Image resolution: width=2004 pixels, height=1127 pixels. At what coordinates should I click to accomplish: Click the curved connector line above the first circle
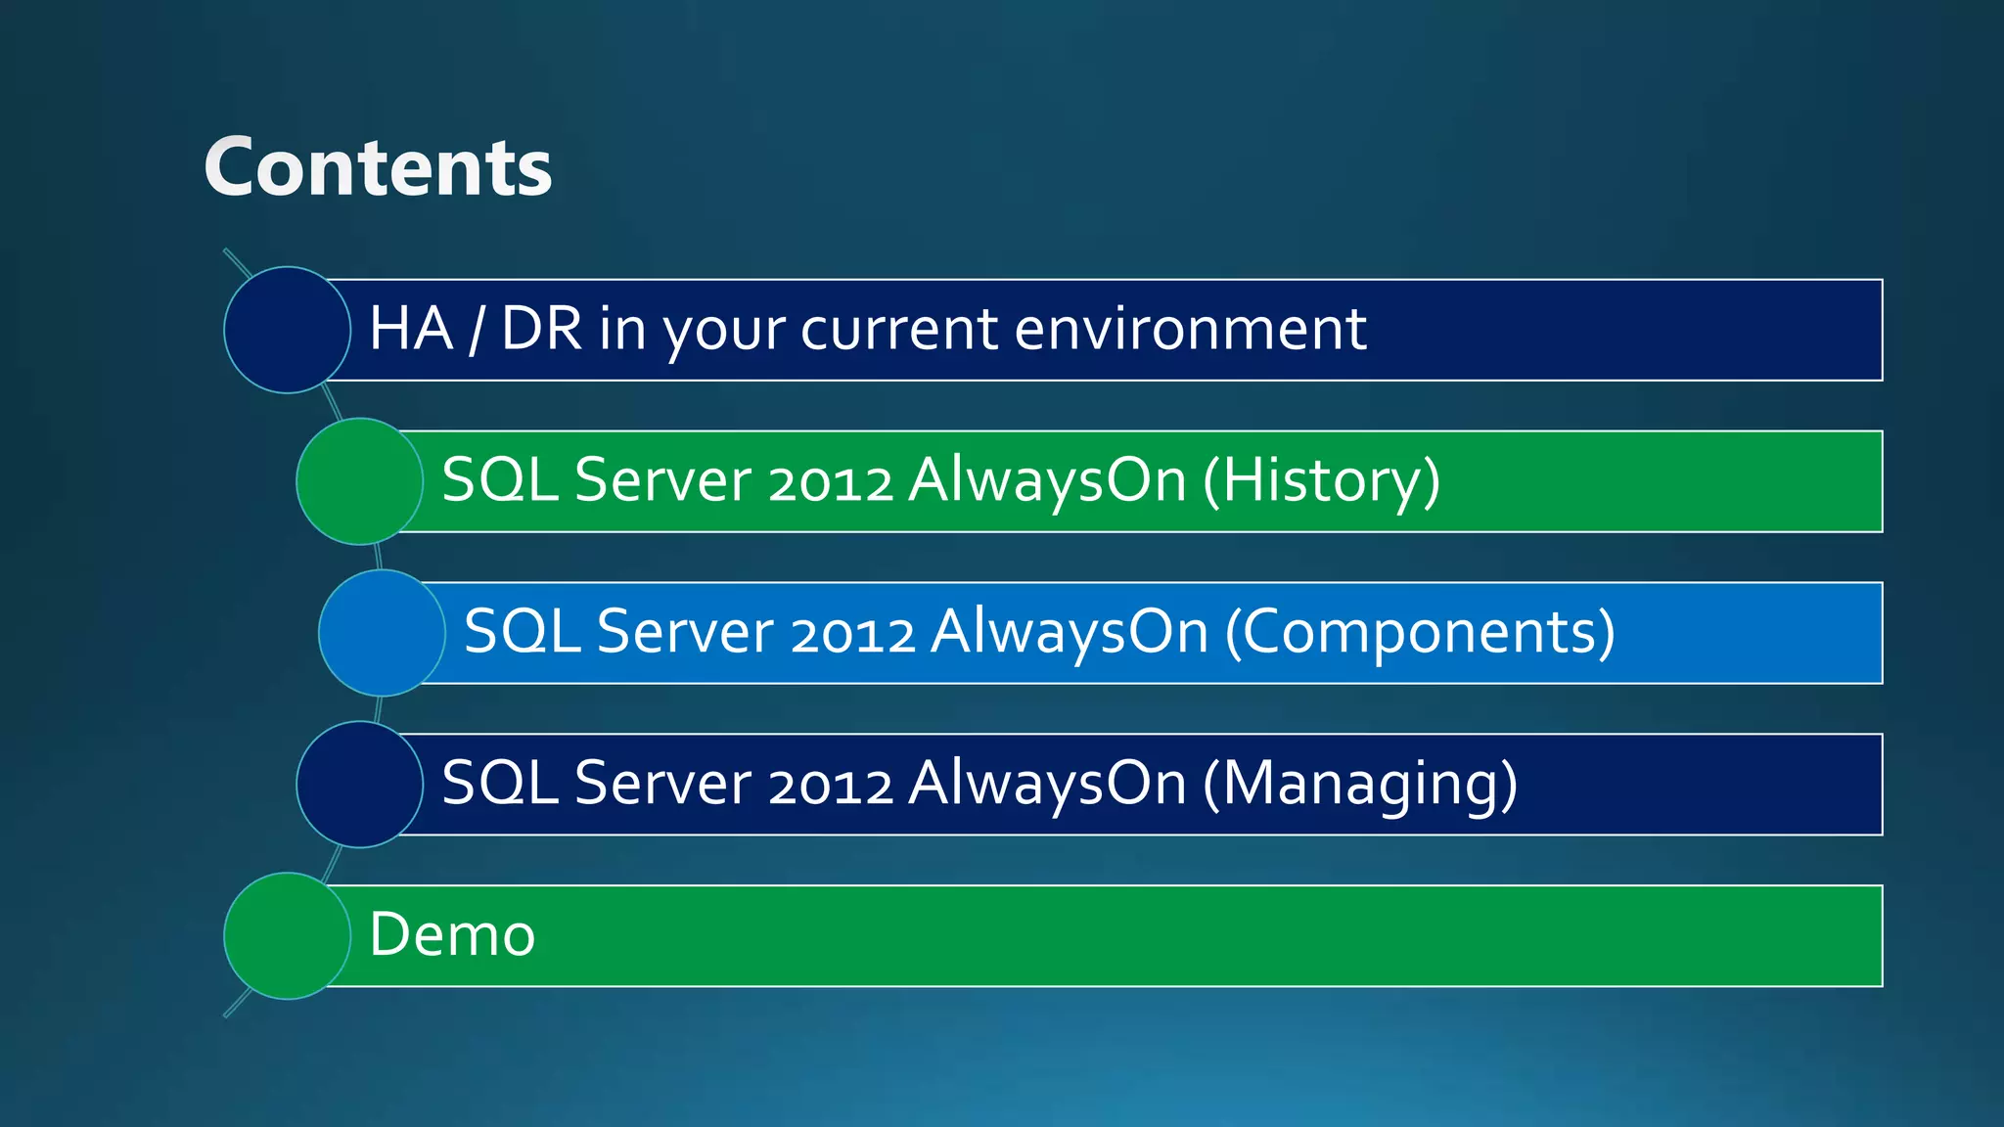click(237, 261)
